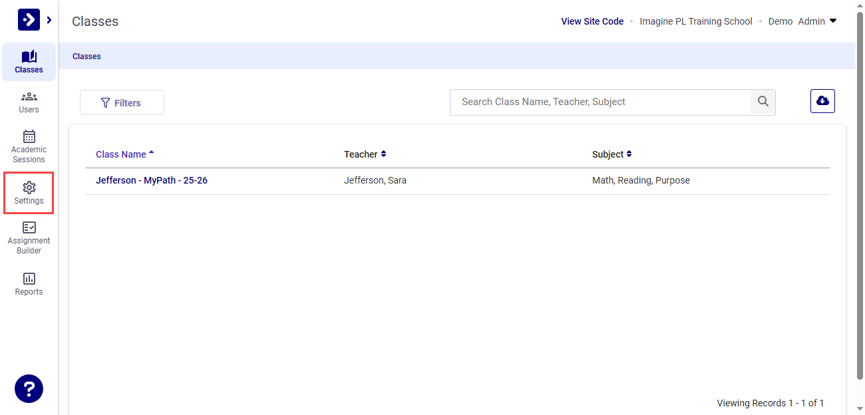
Task: Open Settings from the sidebar
Action: (x=29, y=193)
